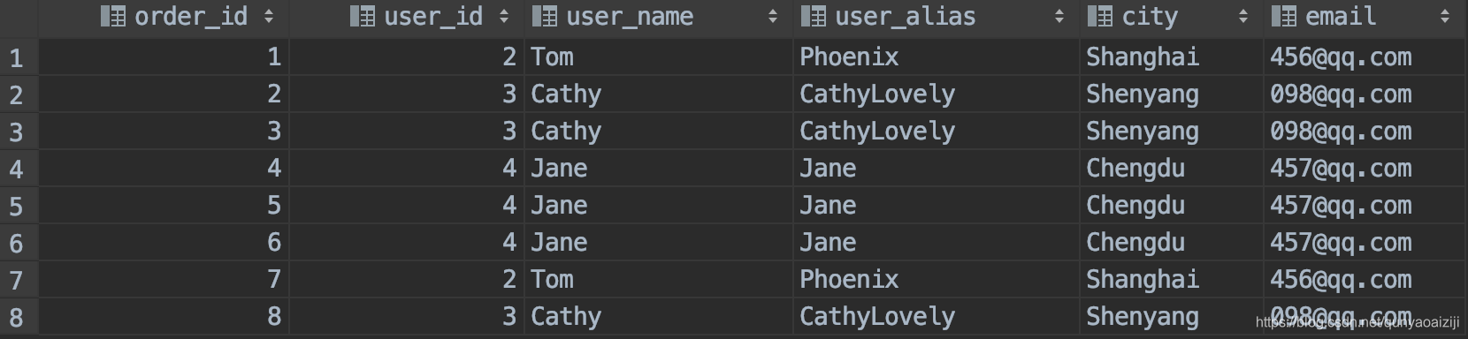Click city cell Shenyang in row 8

1172,317
